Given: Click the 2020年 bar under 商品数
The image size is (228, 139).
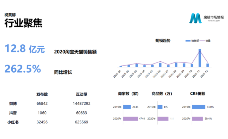Looking at the screenshot, I should [x=163, y=118].
